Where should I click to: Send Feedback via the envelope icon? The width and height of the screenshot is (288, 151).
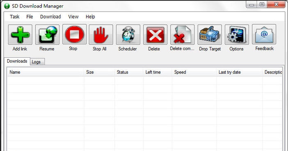(264, 34)
